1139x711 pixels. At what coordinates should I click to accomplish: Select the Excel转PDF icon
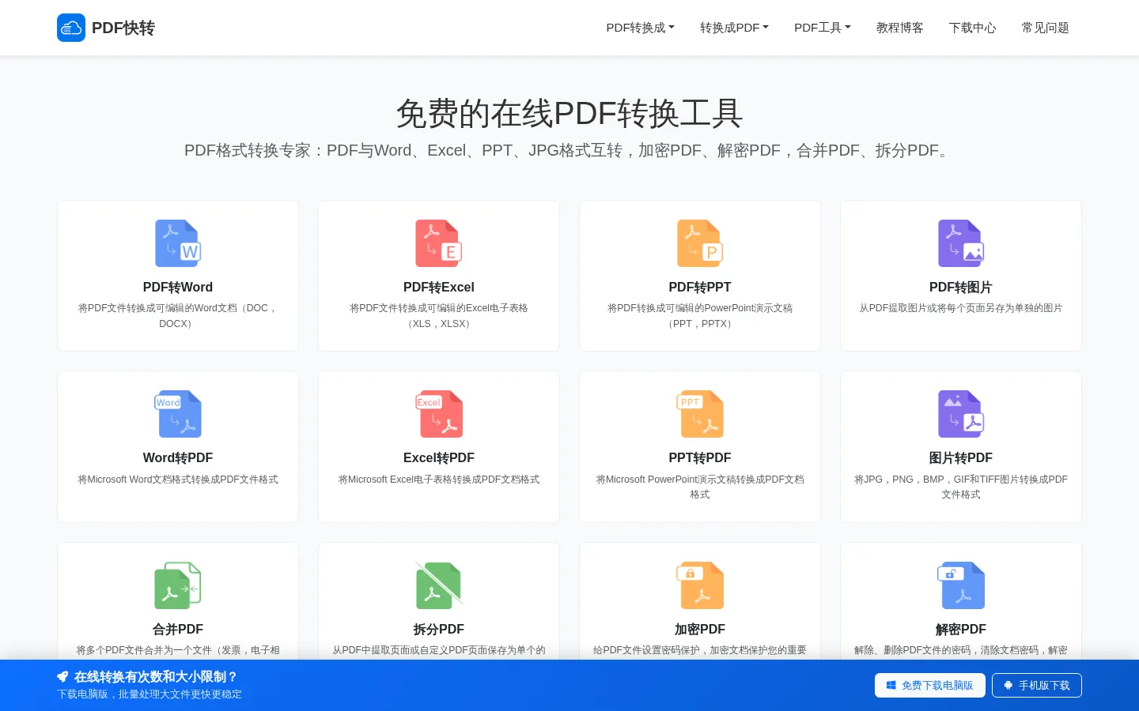point(439,414)
